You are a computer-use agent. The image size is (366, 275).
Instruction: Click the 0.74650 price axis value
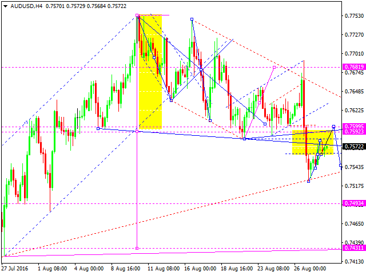[x=355, y=224]
